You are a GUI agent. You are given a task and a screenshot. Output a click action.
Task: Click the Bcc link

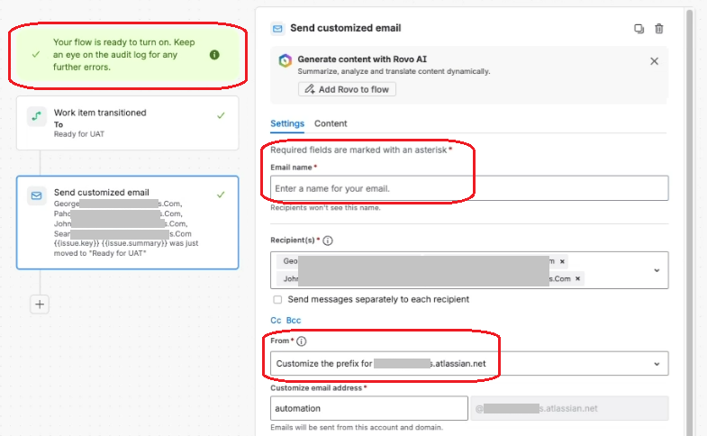[294, 320]
